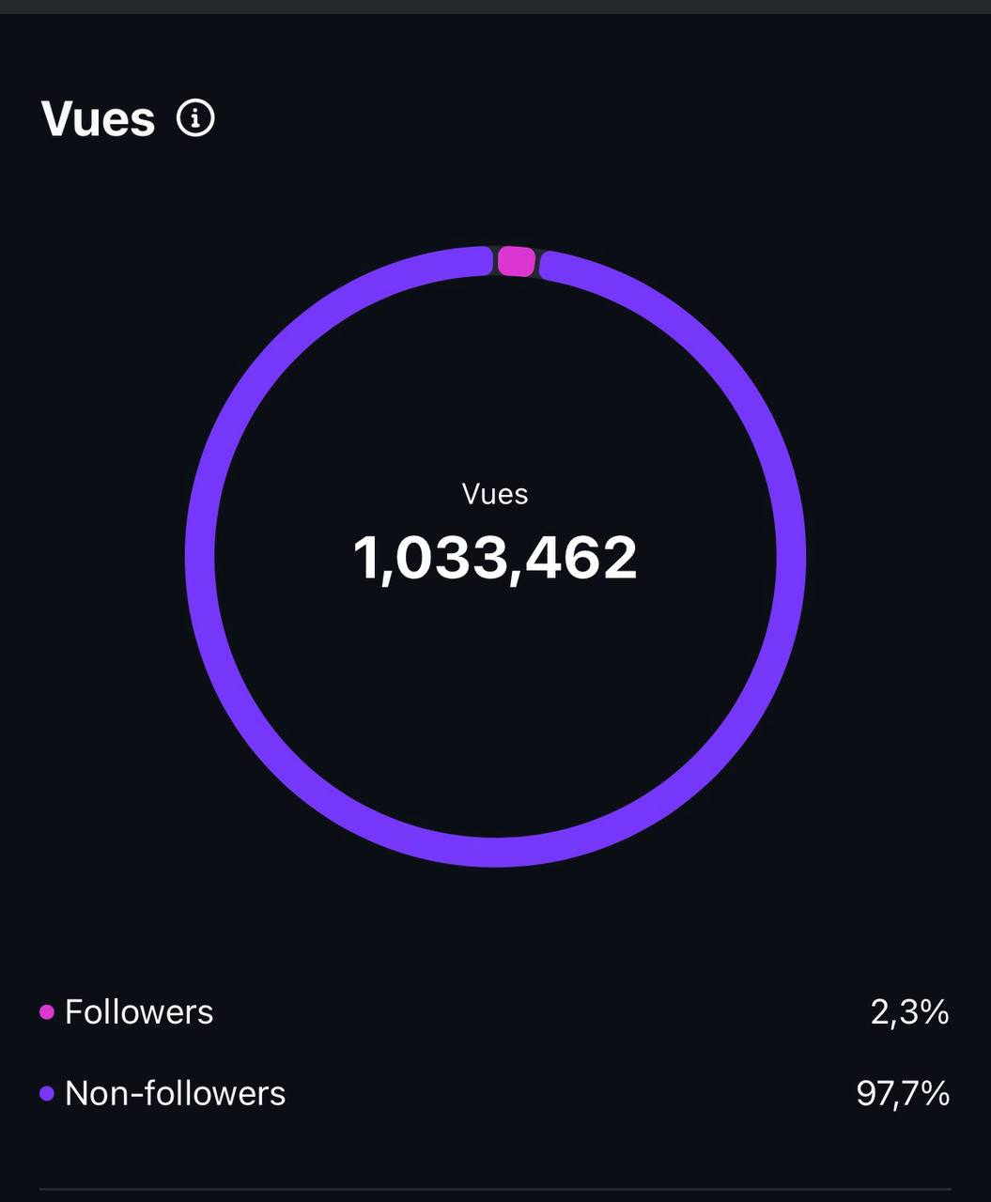Tap the purple ring end right of pink segment
Viewport: 991px width, 1202px height.
(x=551, y=266)
